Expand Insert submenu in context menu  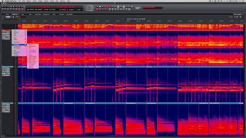point(19,35)
